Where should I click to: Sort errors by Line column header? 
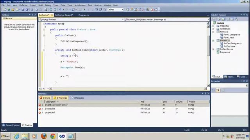(168, 101)
